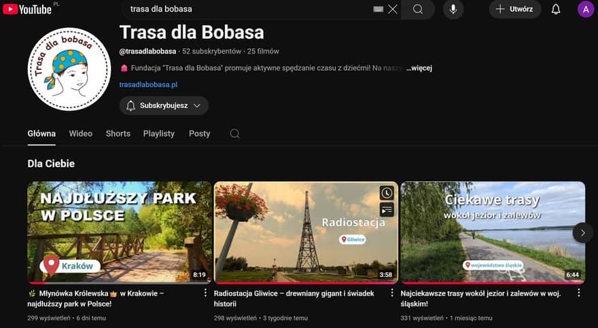Search within channel using tab magnifier icon
Viewport: 598px width, 328px height.
click(x=234, y=134)
